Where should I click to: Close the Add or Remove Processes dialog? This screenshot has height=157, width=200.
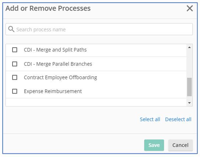tap(190, 8)
